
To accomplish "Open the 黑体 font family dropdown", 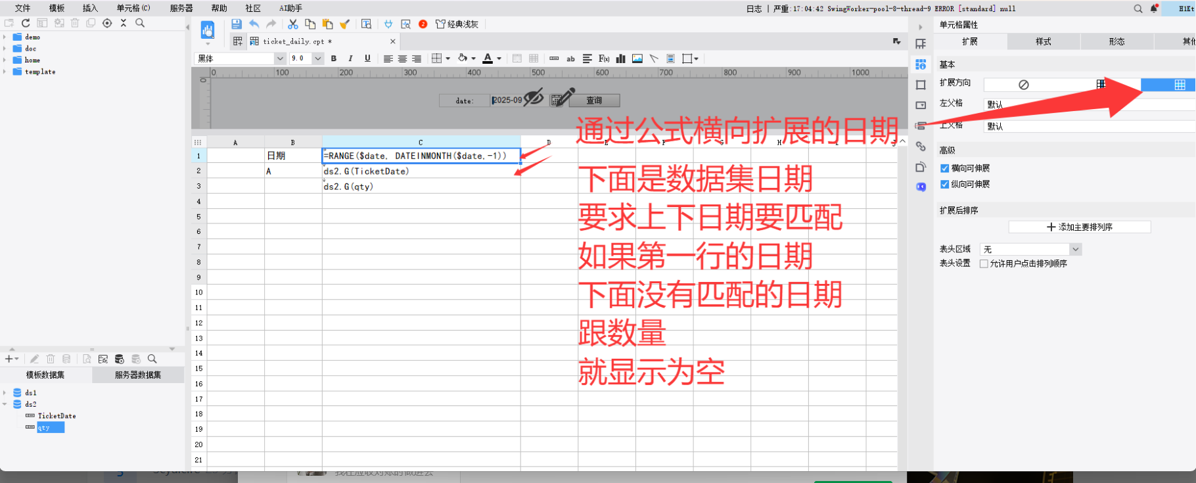I will coord(279,58).
